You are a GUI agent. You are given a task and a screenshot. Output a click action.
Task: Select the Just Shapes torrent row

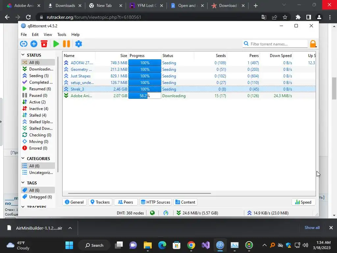coord(189,76)
